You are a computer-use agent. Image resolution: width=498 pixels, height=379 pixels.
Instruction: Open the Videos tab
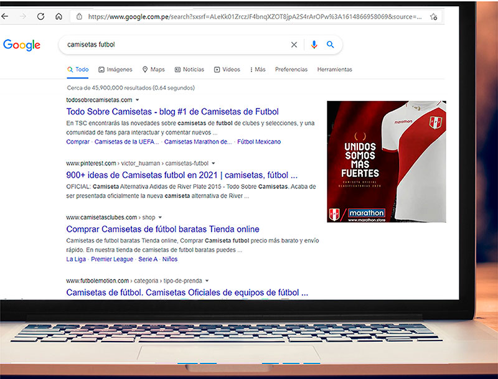tap(227, 70)
